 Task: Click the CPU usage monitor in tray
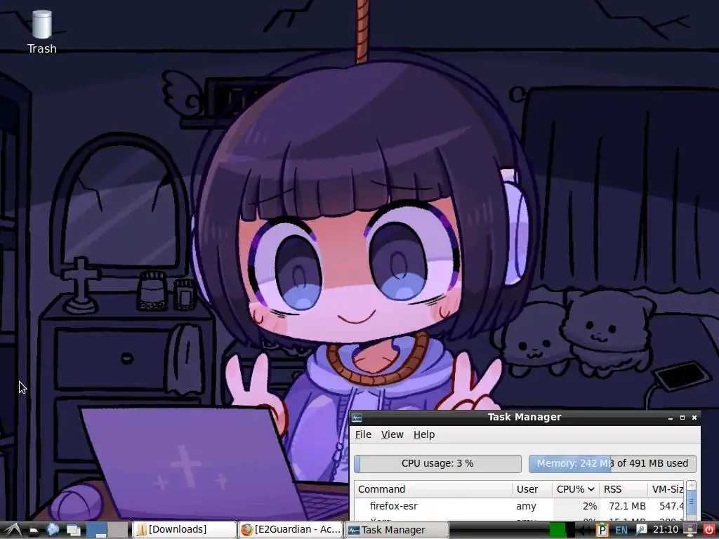[562, 530]
